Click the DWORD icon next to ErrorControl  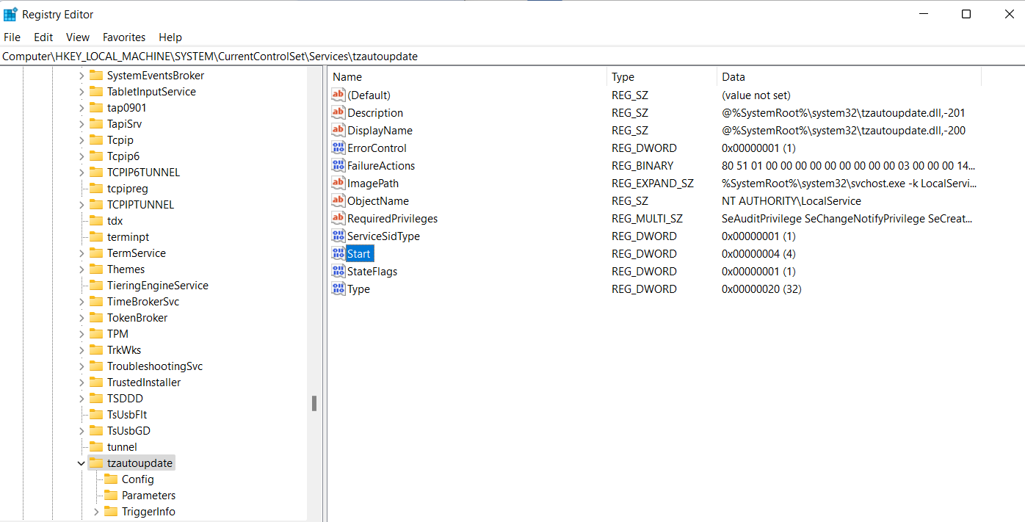click(338, 148)
